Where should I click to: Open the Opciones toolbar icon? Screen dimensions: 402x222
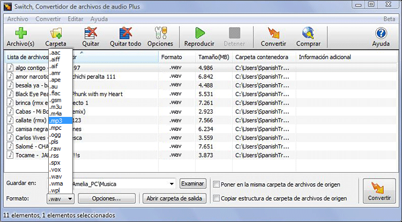[x=160, y=37]
